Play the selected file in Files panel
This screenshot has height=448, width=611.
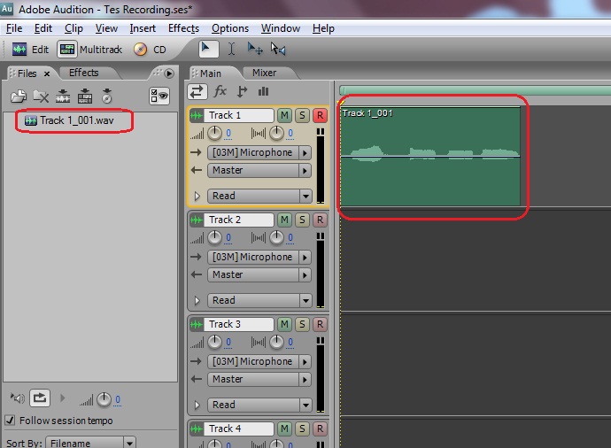[62, 398]
